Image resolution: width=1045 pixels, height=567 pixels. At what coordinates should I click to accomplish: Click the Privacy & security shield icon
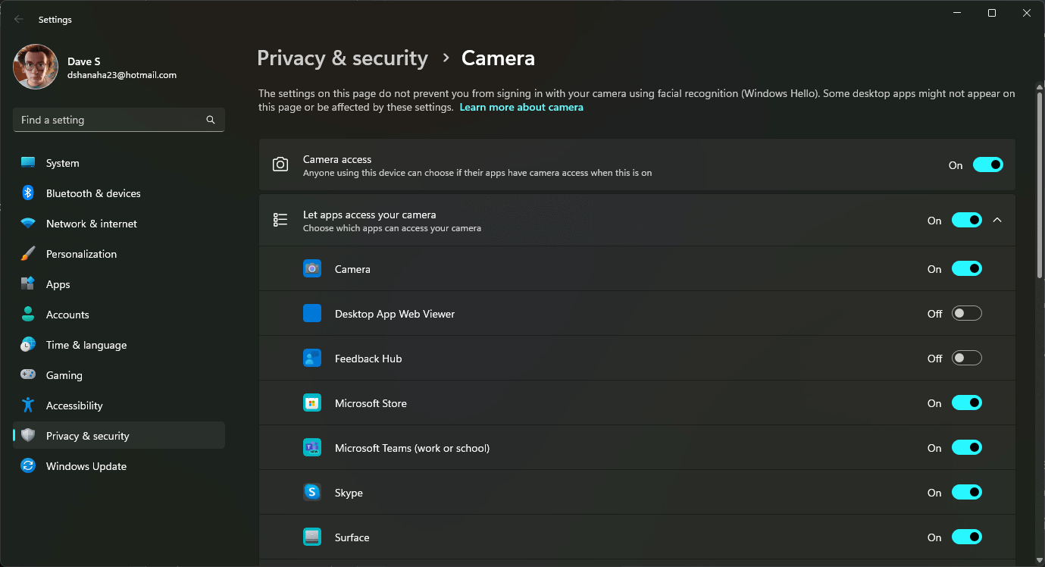(28, 436)
